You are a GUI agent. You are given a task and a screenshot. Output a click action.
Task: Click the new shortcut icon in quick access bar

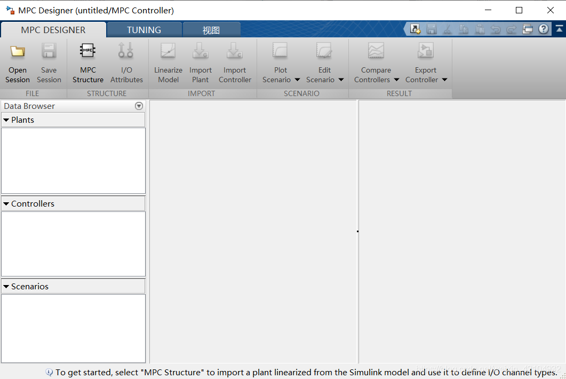[x=415, y=29]
